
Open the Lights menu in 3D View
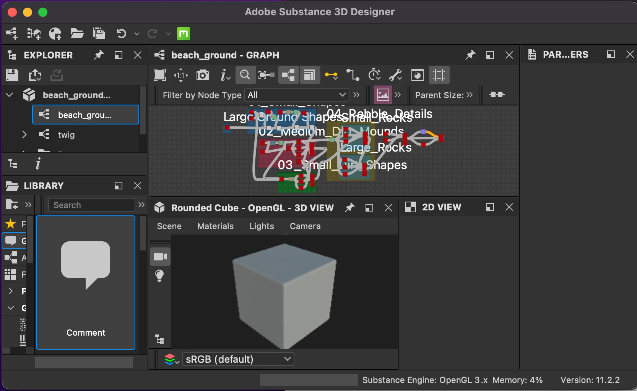click(x=262, y=226)
